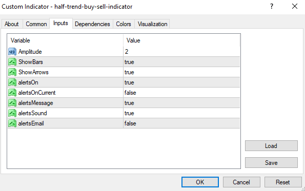
Task: Click the alertsSound variable name
Action: tap(32, 113)
